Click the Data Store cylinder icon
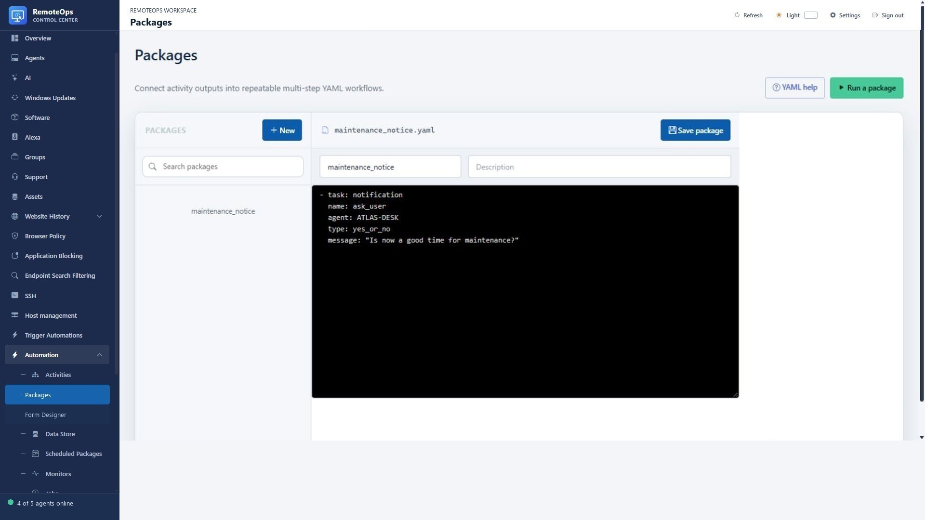The image size is (925, 520). 35,434
